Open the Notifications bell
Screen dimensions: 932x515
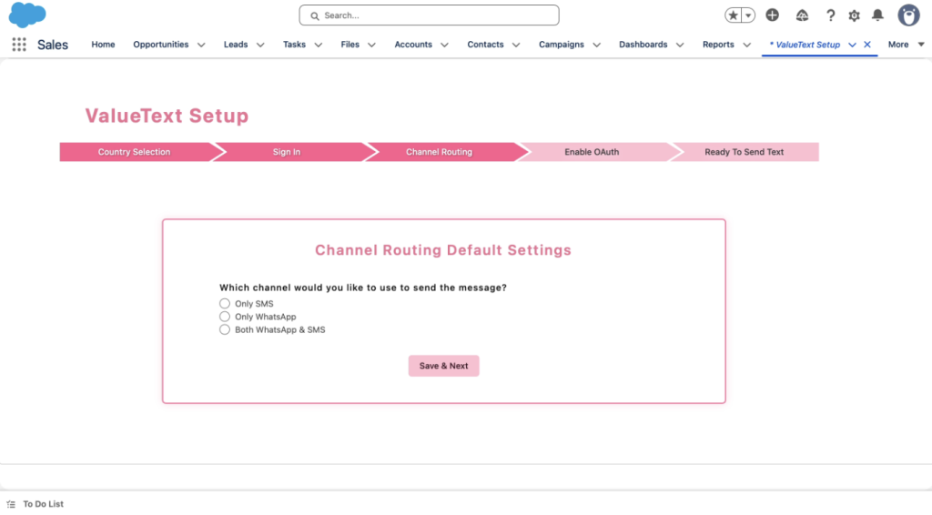[877, 15]
